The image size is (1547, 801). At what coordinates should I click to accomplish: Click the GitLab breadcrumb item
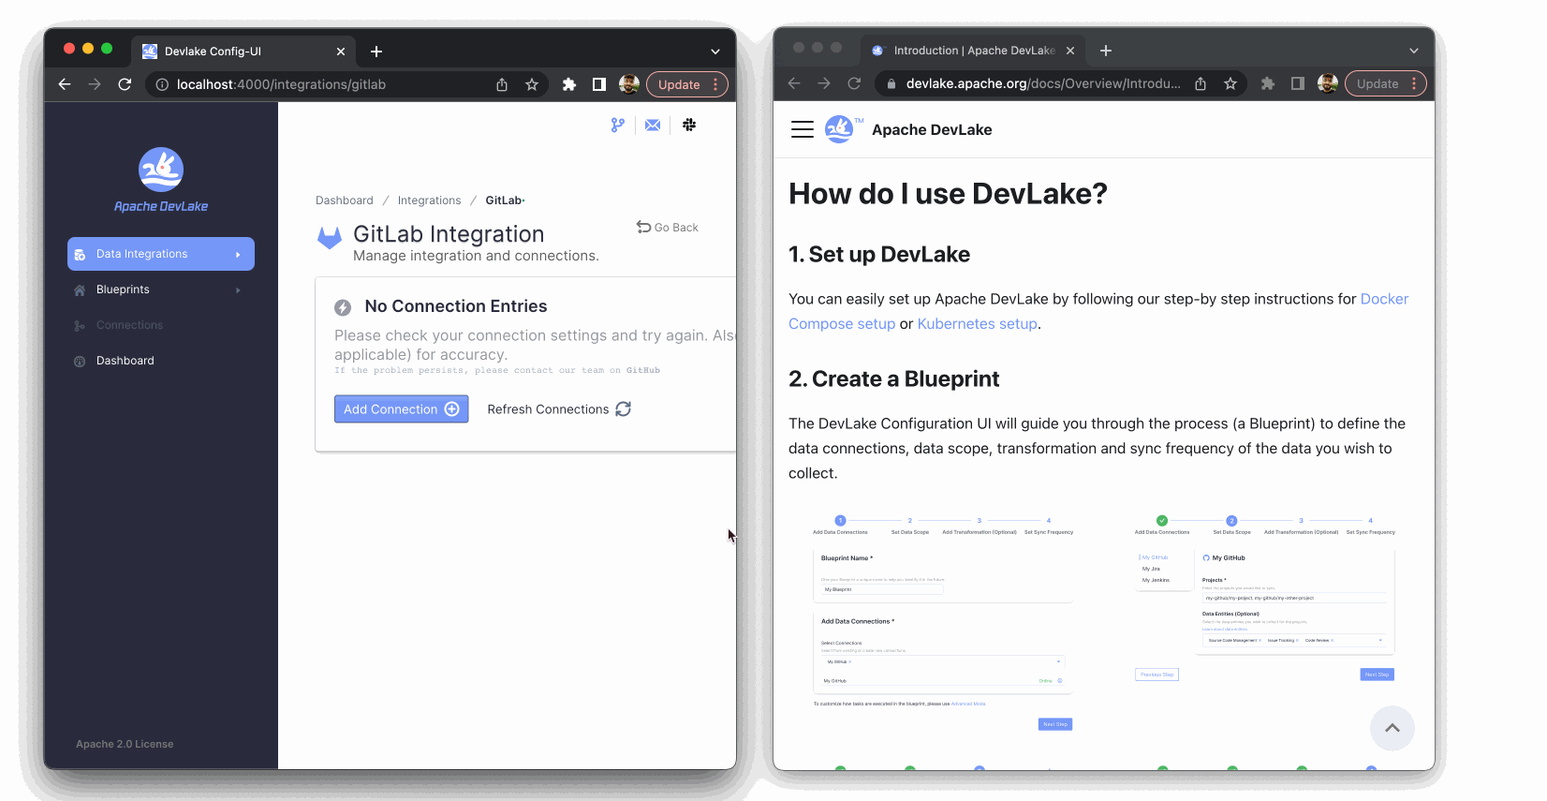pyautogui.click(x=504, y=200)
